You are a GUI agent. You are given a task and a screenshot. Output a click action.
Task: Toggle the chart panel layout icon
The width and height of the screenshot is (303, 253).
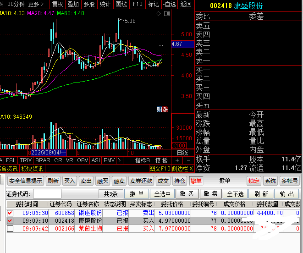coord(167,14)
